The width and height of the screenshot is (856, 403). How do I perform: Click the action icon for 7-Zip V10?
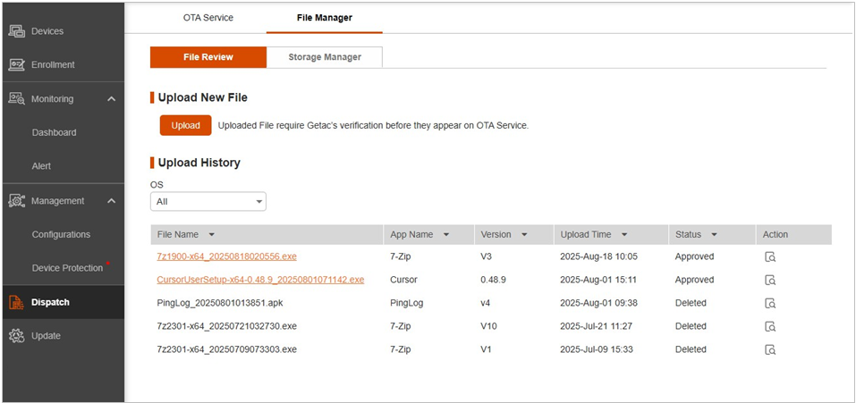click(x=769, y=326)
